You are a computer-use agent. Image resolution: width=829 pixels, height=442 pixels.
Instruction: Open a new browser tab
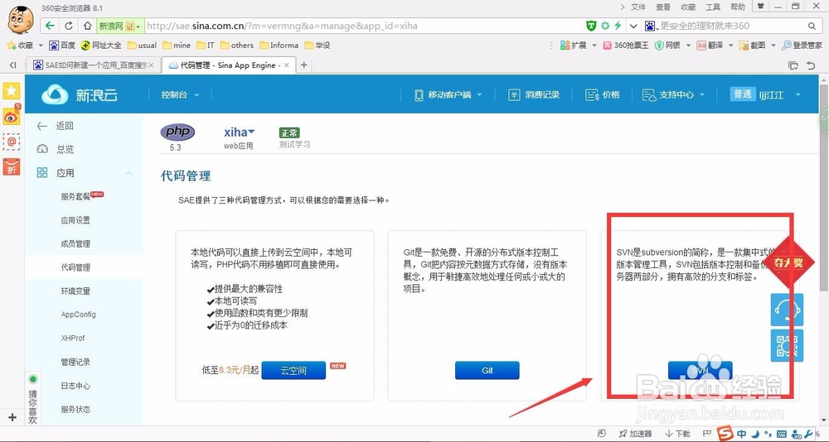(x=304, y=65)
